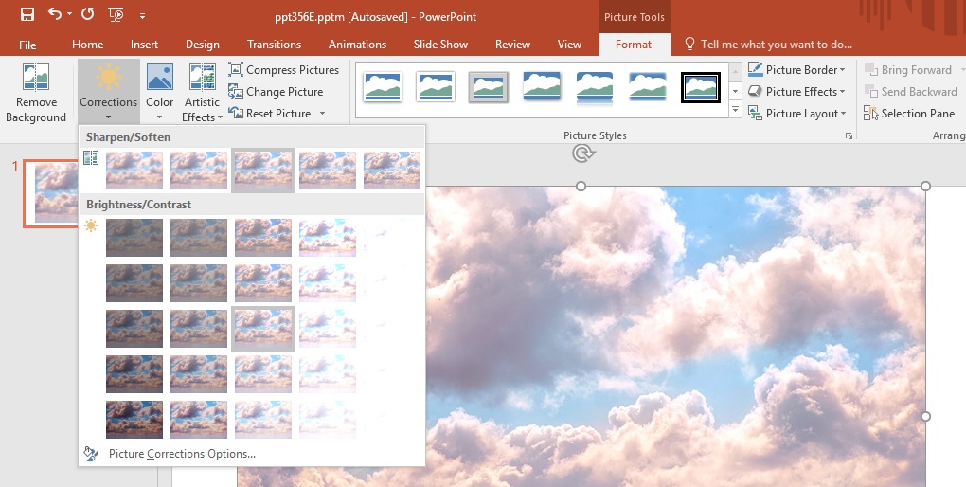Apply the black double frame picture style
The width and height of the screenshot is (966, 487).
tap(701, 87)
